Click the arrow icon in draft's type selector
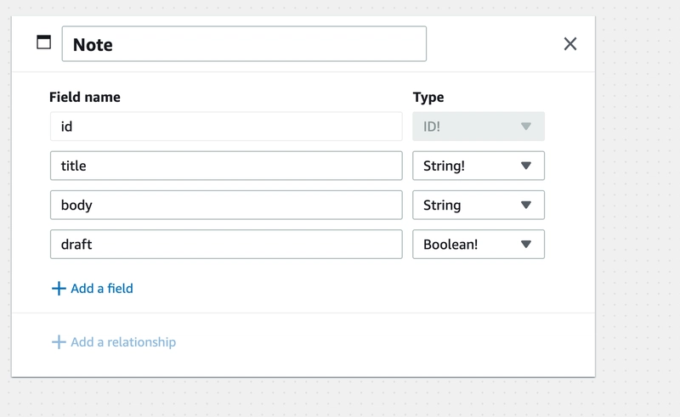 [x=525, y=245]
